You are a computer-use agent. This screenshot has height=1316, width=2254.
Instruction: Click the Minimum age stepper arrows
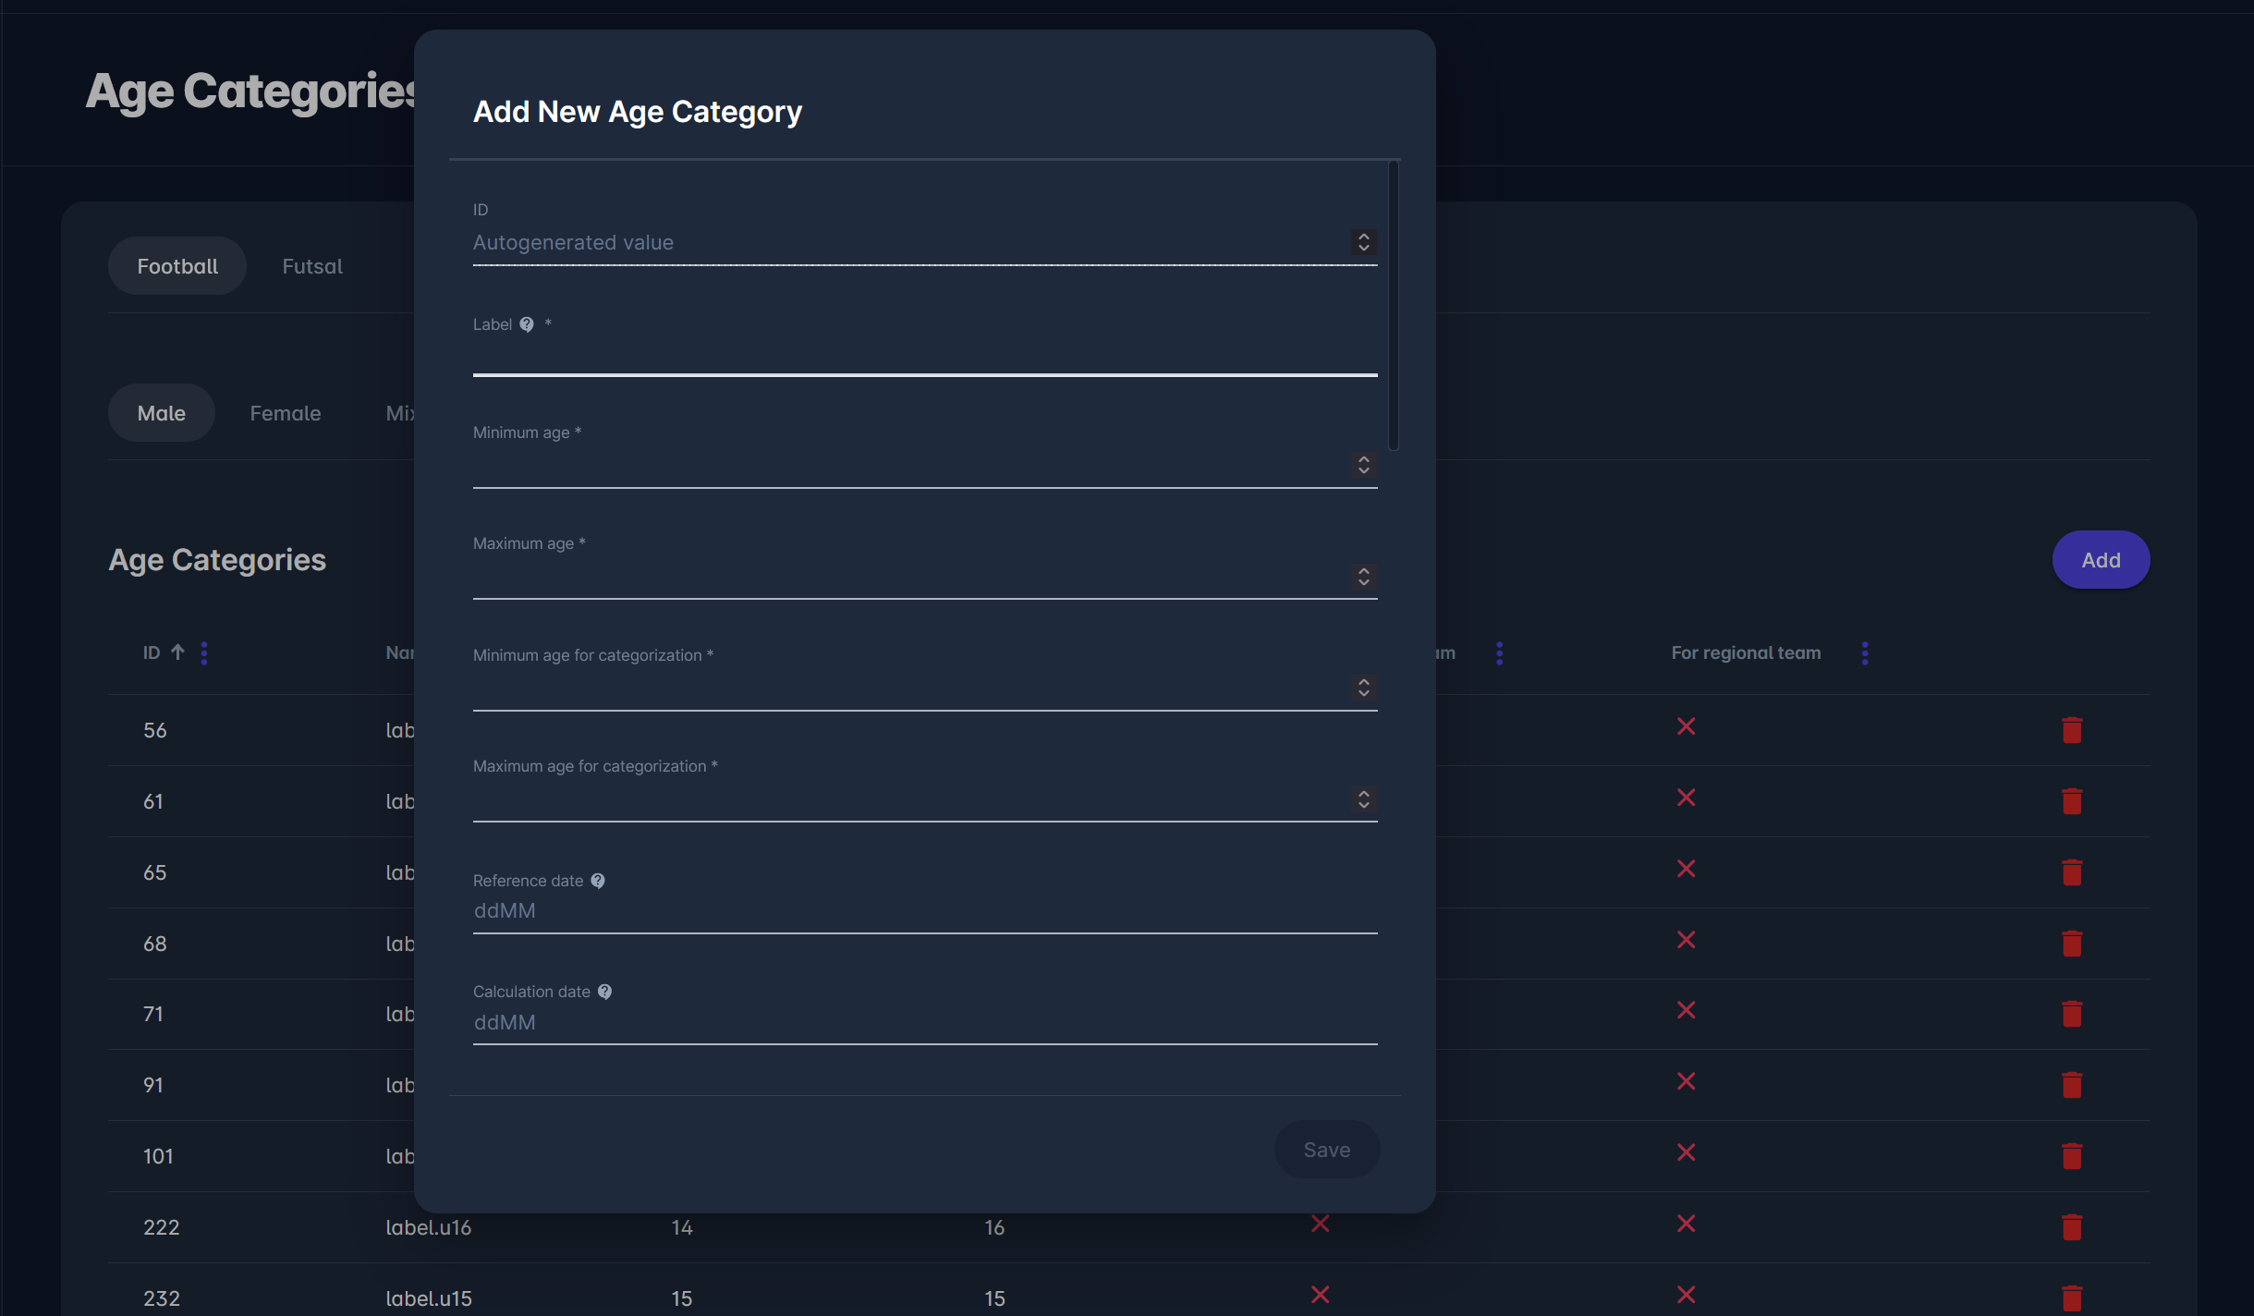coord(1364,465)
